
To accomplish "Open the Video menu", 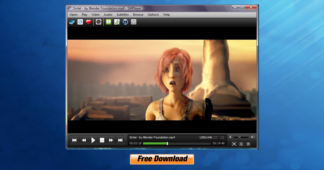I will [x=95, y=15].
